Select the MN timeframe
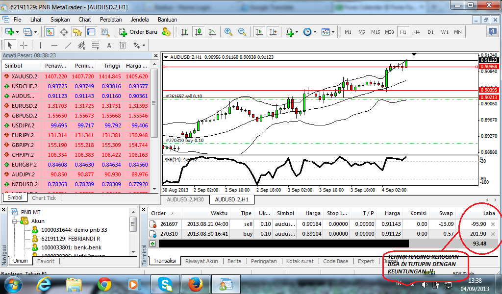The image size is (502, 294). point(458,32)
